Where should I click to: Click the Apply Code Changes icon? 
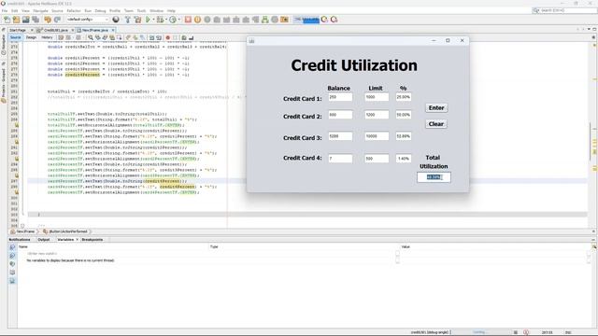[x=265, y=20]
